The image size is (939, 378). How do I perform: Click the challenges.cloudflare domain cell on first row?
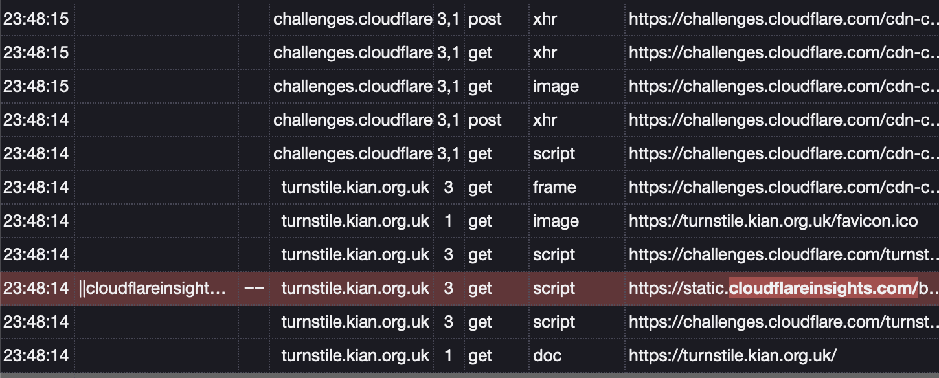coord(354,19)
